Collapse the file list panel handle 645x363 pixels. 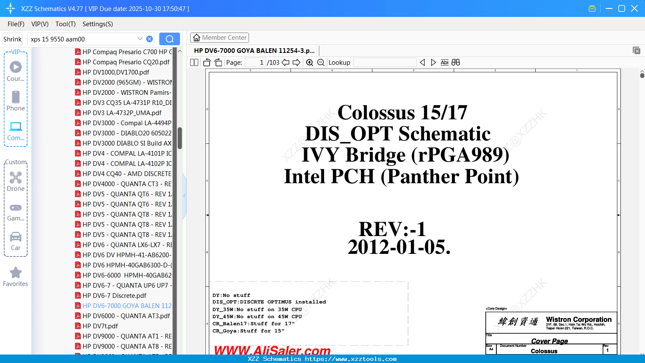[x=184, y=196]
